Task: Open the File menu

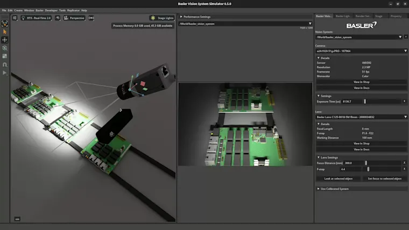Action: pos(4,10)
